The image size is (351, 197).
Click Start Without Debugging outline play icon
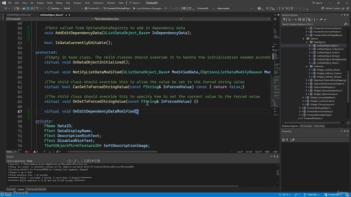(x=166, y=9)
